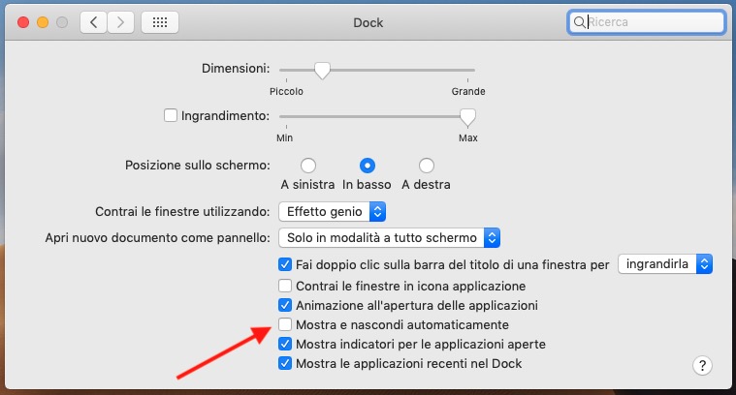Select the A destra position option

pos(426,166)
